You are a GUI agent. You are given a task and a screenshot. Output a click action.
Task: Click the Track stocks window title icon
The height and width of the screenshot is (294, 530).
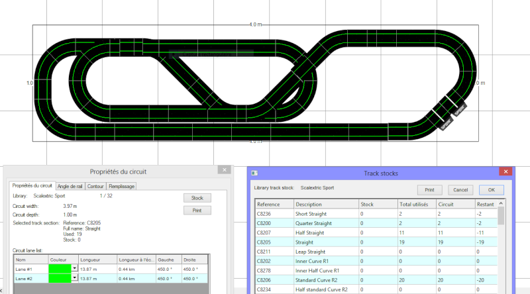pyautogui.click(x=255, y=173)
